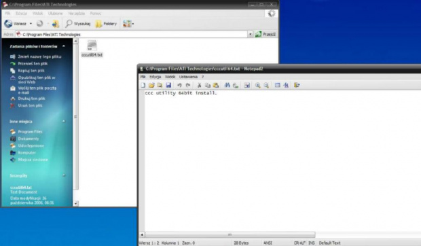Collapse the Inne miejsca section

coord(64,122)
